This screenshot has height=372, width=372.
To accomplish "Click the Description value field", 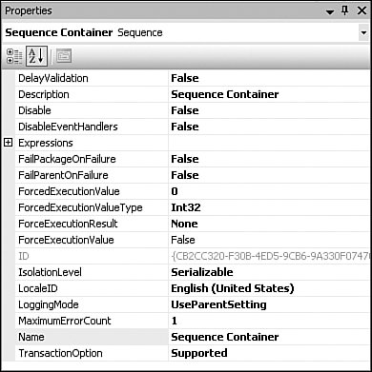I will click(x=269, y=94).
